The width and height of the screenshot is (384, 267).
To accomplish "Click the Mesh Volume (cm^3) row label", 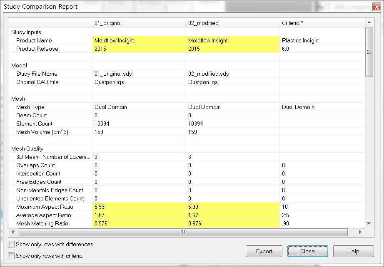I will click(x=42, y=132).
